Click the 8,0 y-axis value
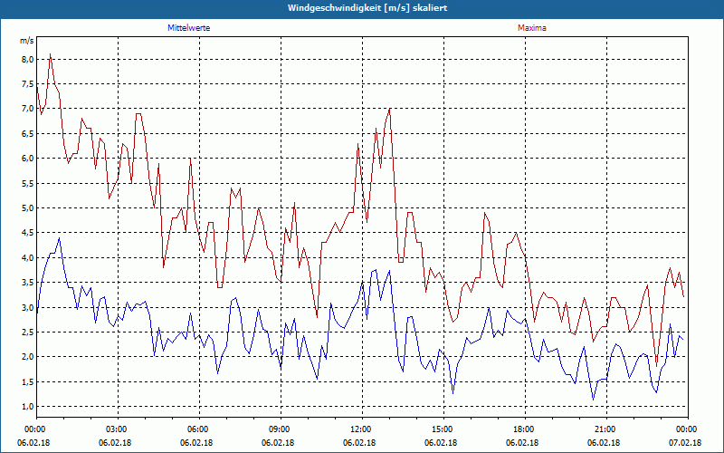Image resolution: width=724 pixels, height=453 pixels. [x=26, y=59]
